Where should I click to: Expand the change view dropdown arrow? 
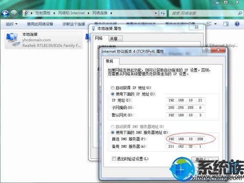pos(216,24)
